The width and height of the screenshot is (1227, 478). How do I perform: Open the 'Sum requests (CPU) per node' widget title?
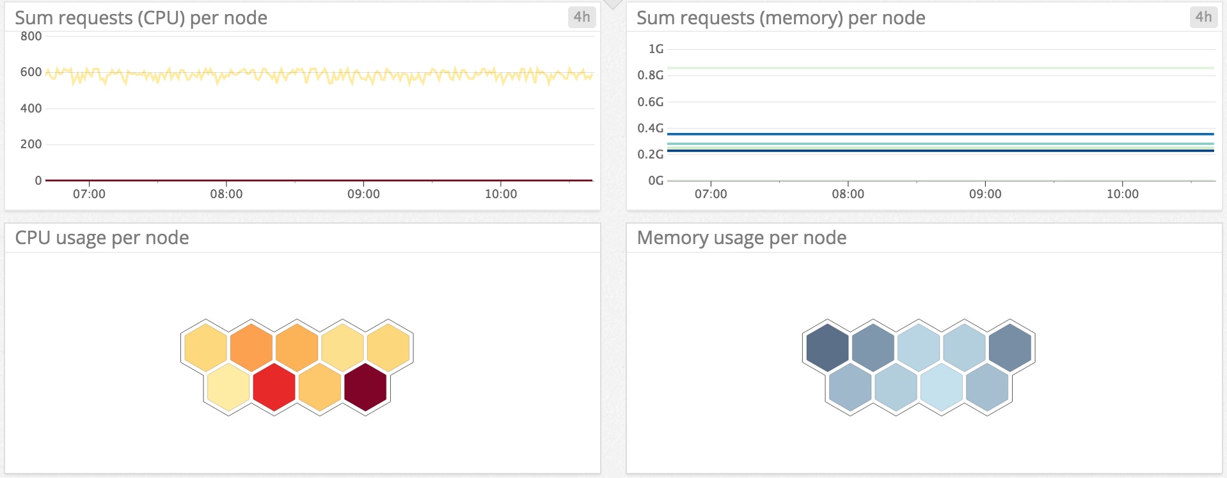141,18
